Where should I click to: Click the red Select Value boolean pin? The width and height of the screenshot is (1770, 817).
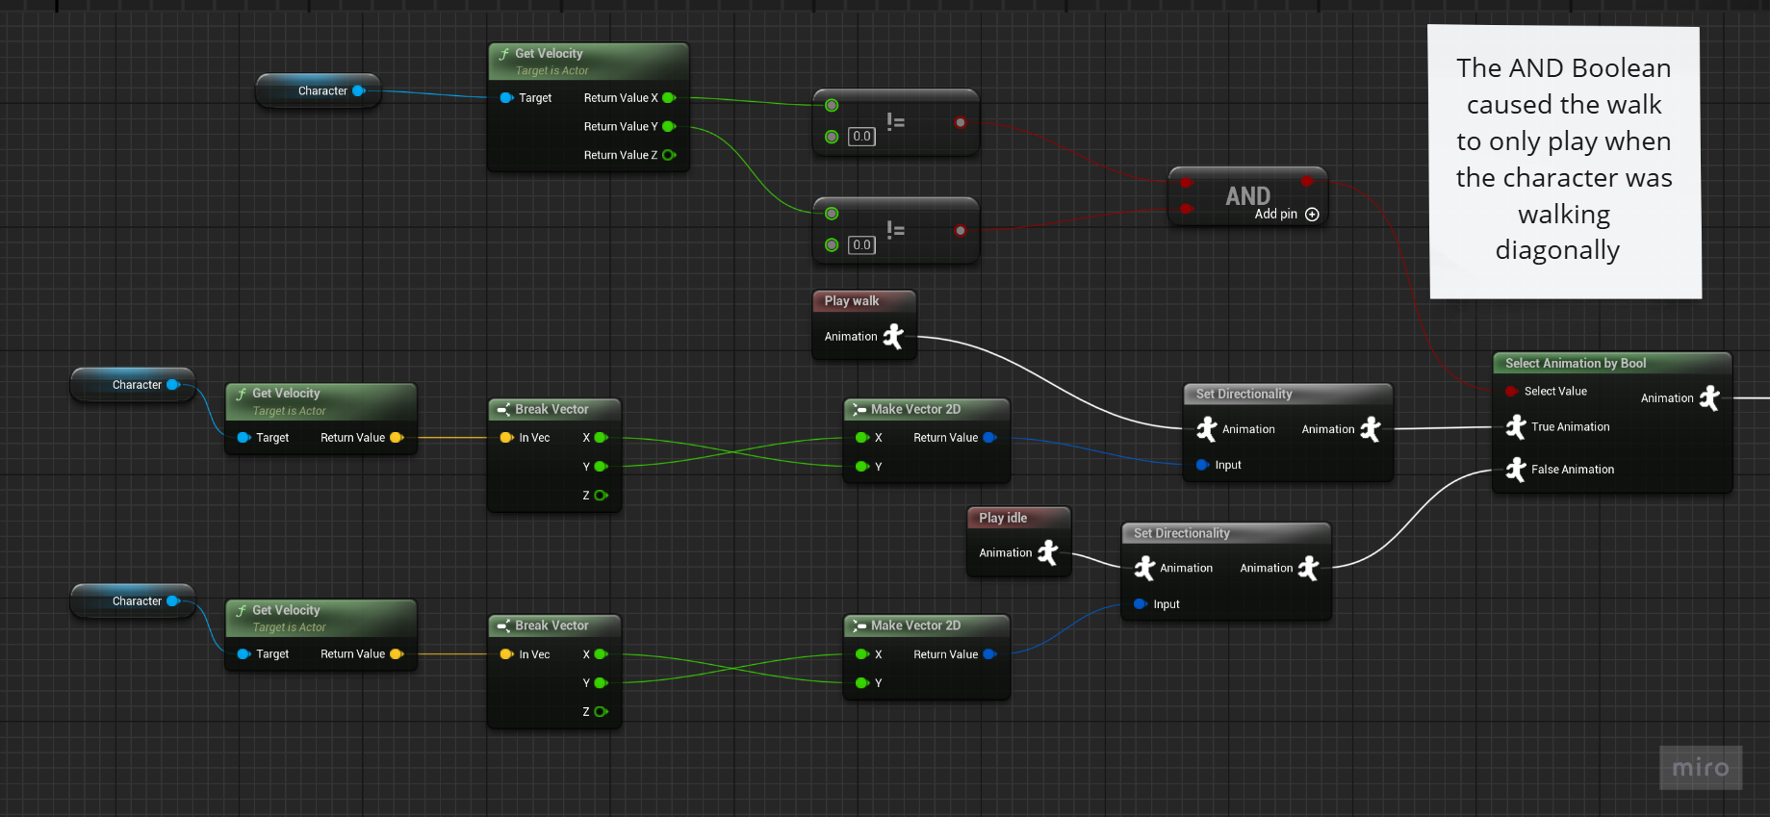click(1511, 391)
